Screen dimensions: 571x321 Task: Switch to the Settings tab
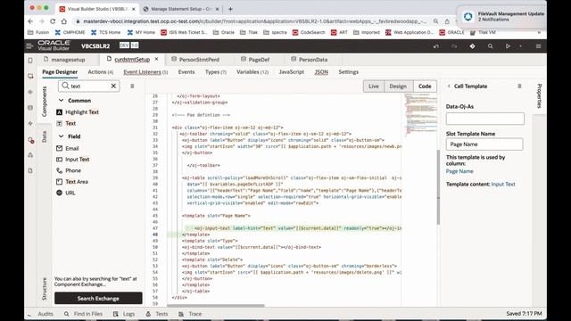pyautogui.click(x=349, y=72)
